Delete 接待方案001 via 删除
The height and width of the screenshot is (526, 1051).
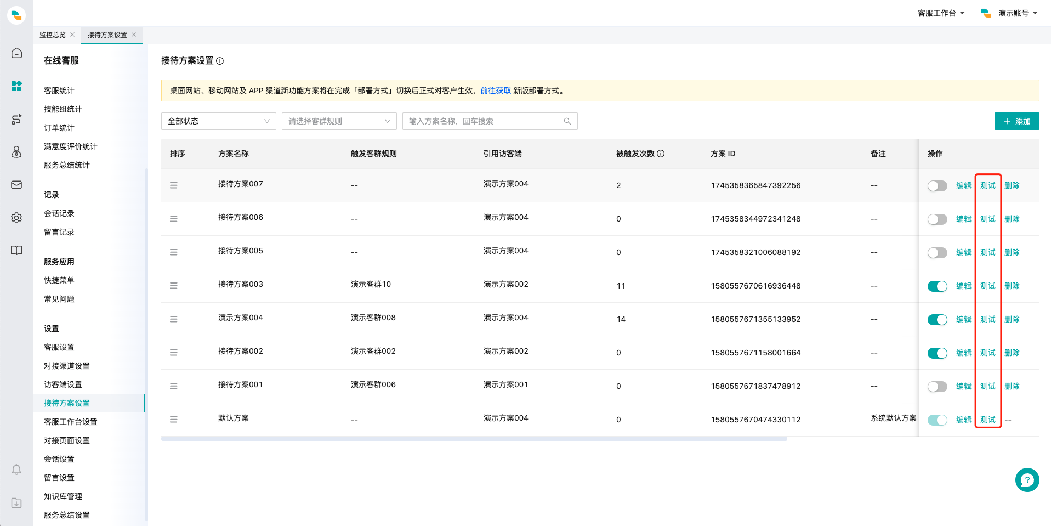point(1012,386)
